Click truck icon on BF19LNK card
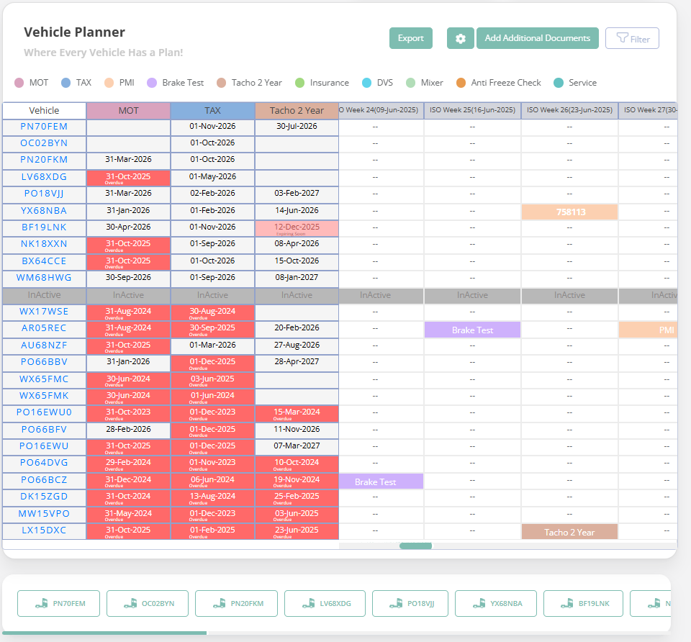This screenshot has height=642, width=691. pyautogui.click(x=566, y=604)
